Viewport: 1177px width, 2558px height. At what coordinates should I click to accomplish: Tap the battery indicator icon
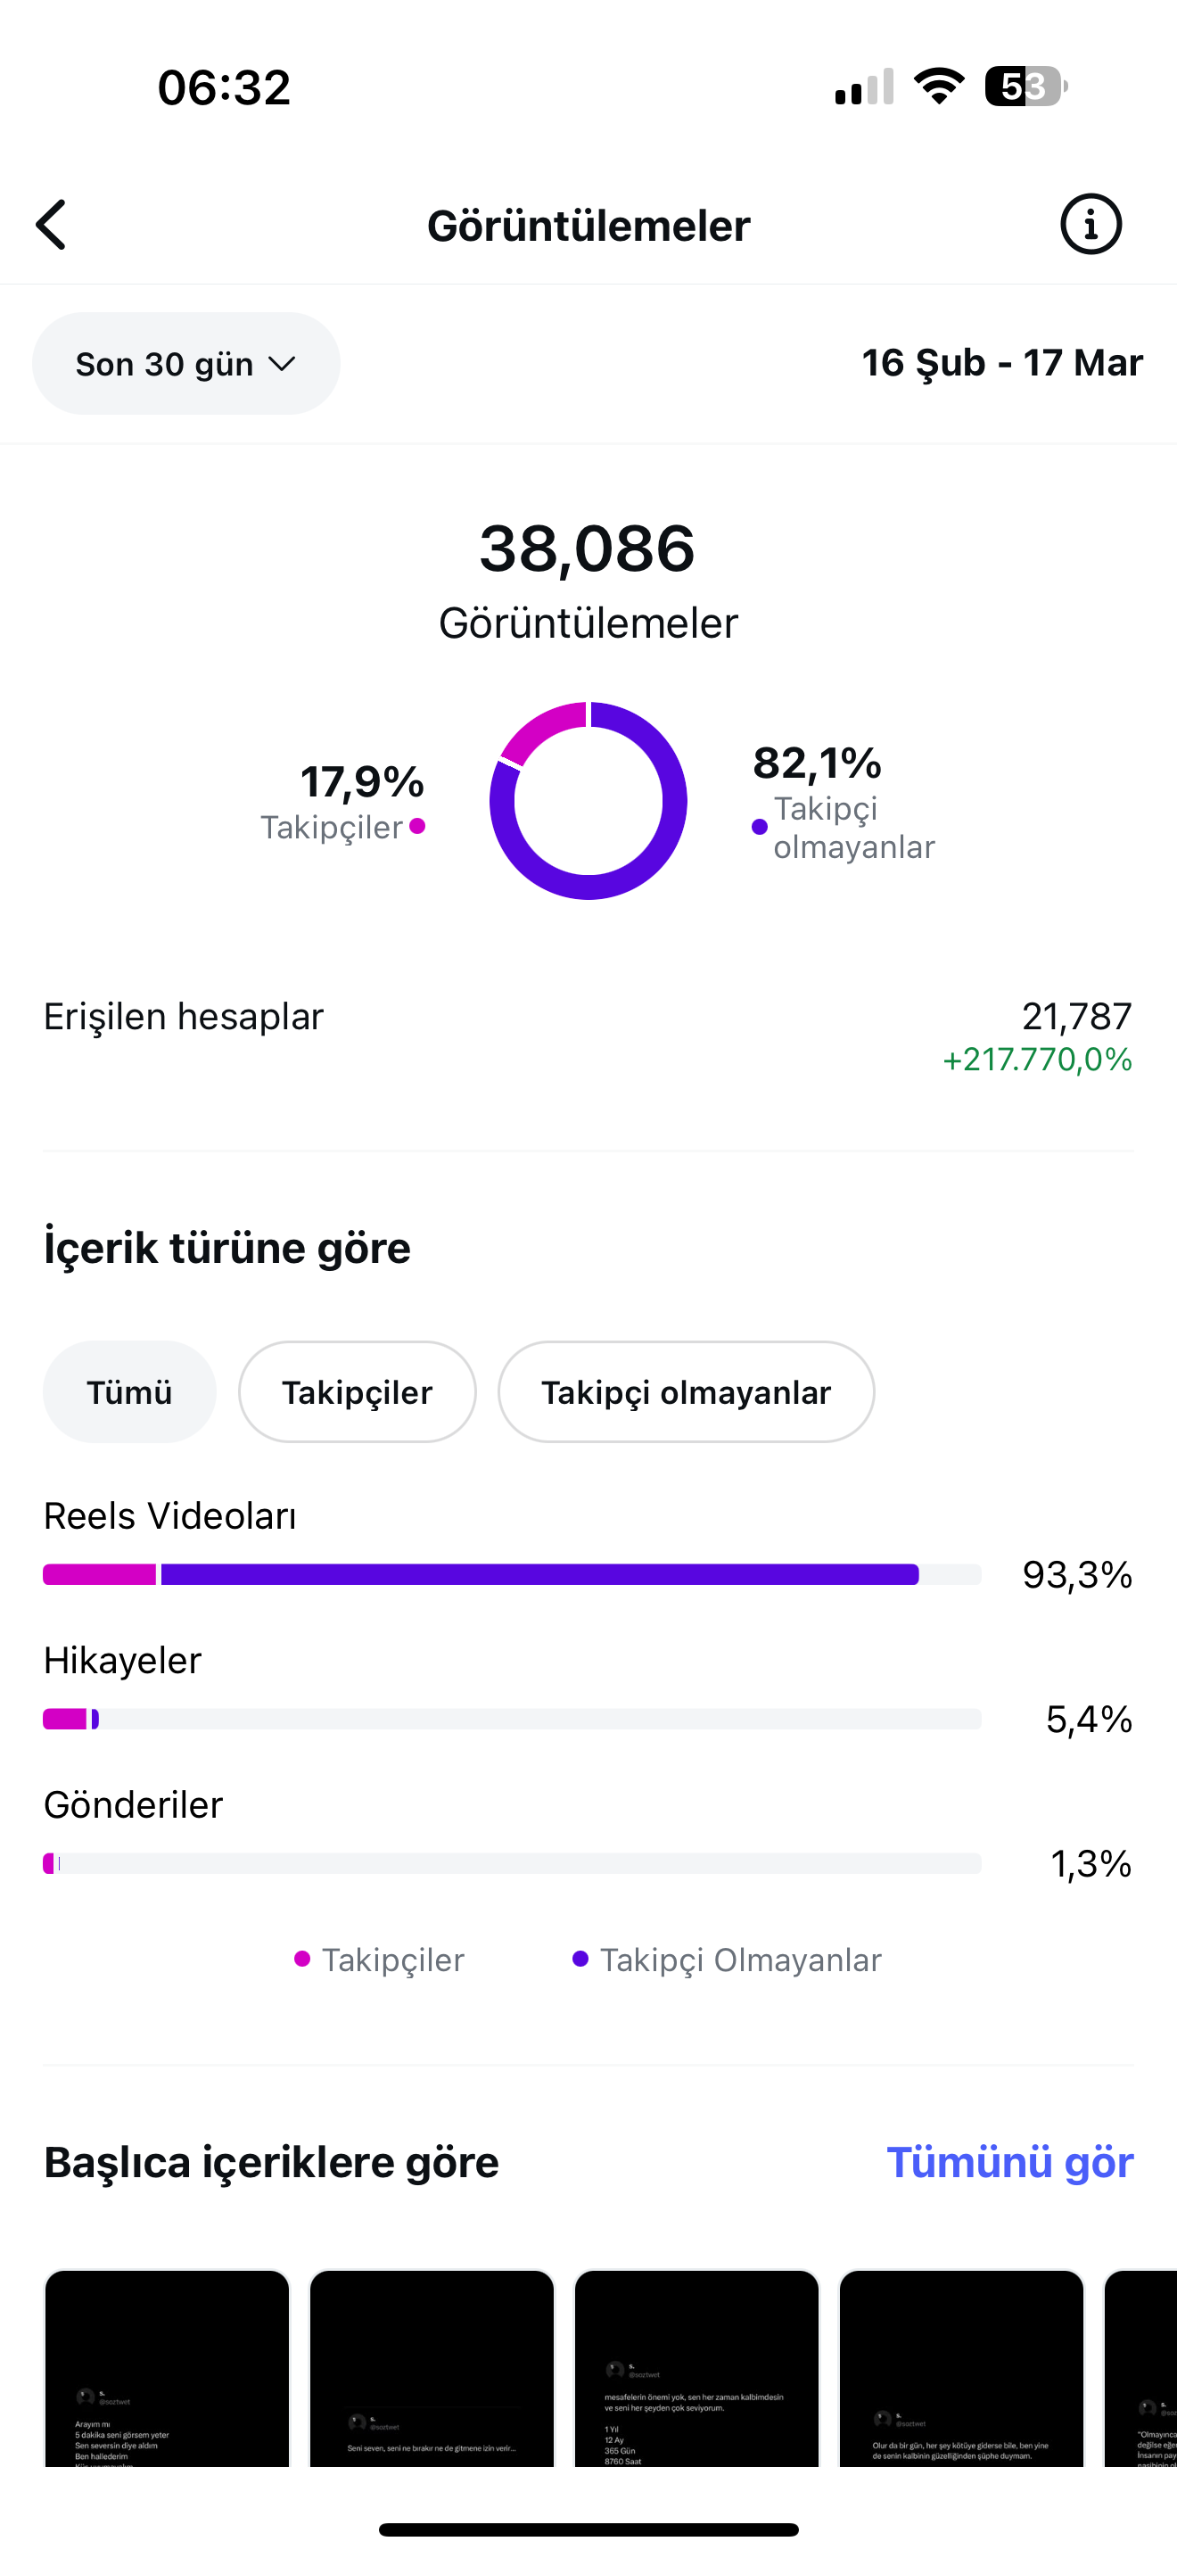click(1025, 87)
